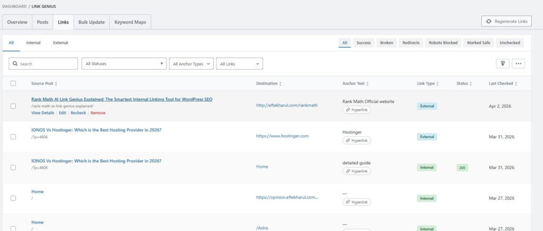Sort by Link Type column arrows
Screen dimensions: 543x231
pyautogui.click(x=437, y=84)
